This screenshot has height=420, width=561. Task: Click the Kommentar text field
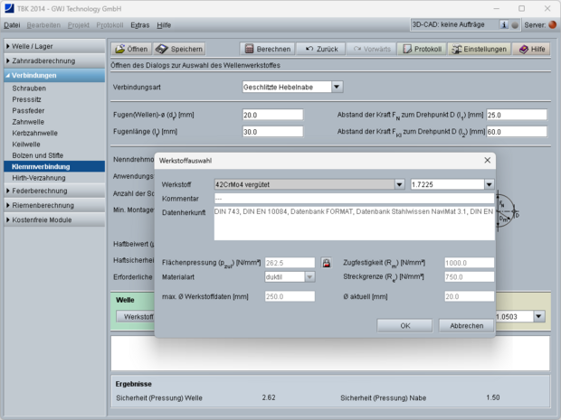353,199
